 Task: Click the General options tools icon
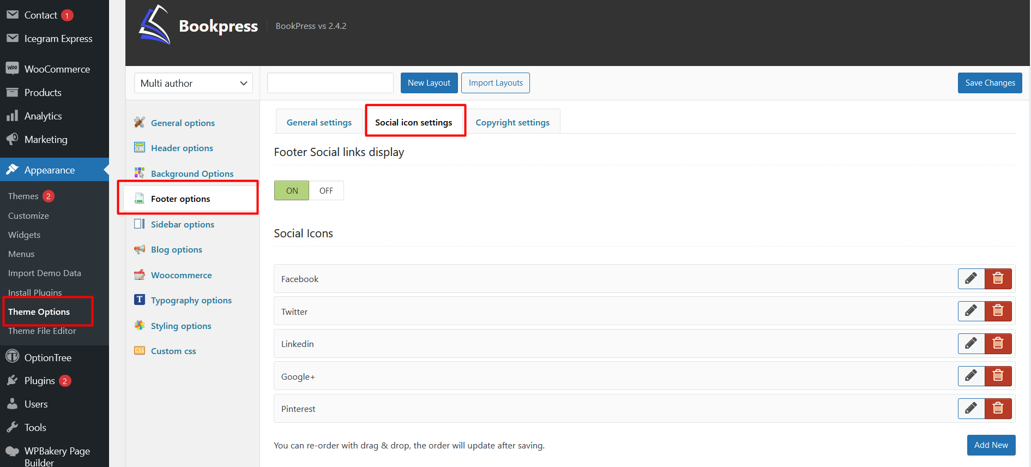140,122
